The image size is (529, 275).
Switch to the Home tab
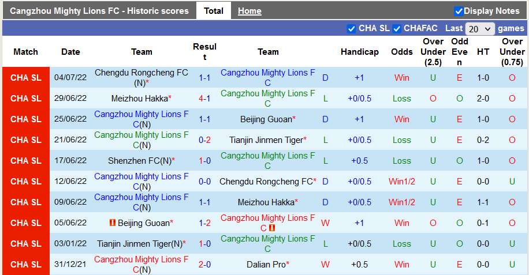pos(249,11)
